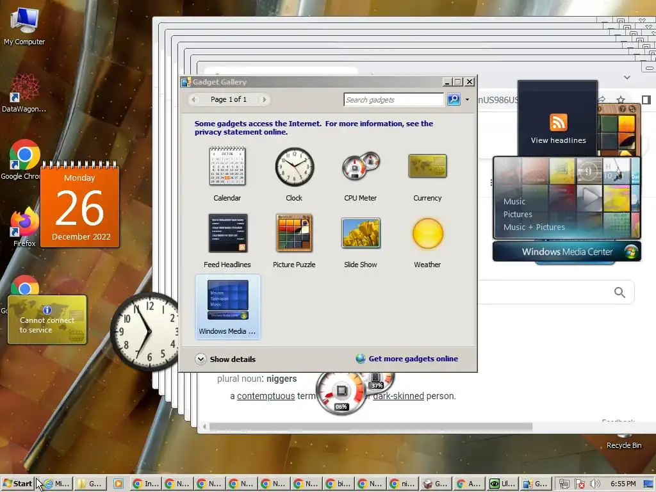Open the privacy statement online notice
Viewport: 656px width, 492px height.
coord(314,127)
